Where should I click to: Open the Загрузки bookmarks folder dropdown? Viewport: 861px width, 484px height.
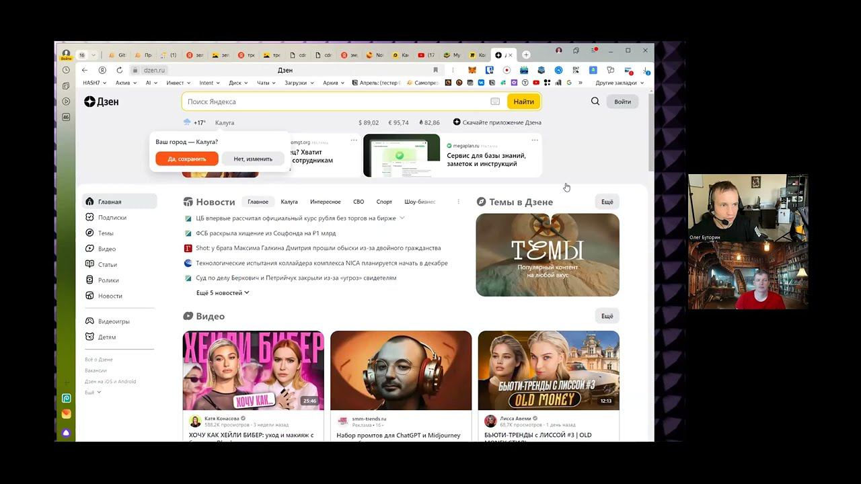(x=299, y=83)
